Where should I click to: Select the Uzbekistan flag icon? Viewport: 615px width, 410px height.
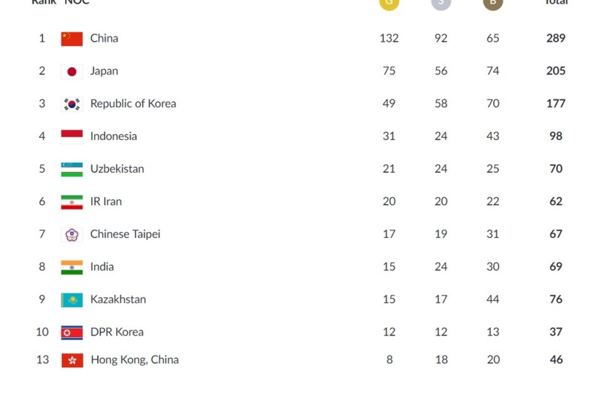coord(72,170)
